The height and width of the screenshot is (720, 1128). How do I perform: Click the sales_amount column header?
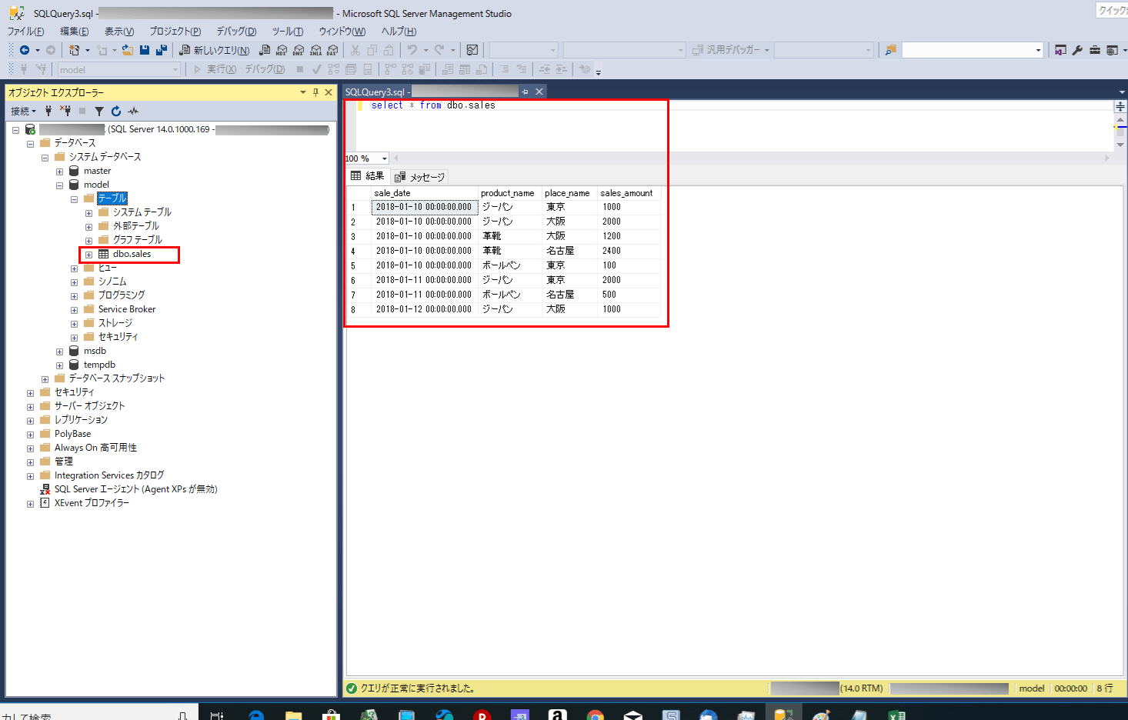point(626,193)
